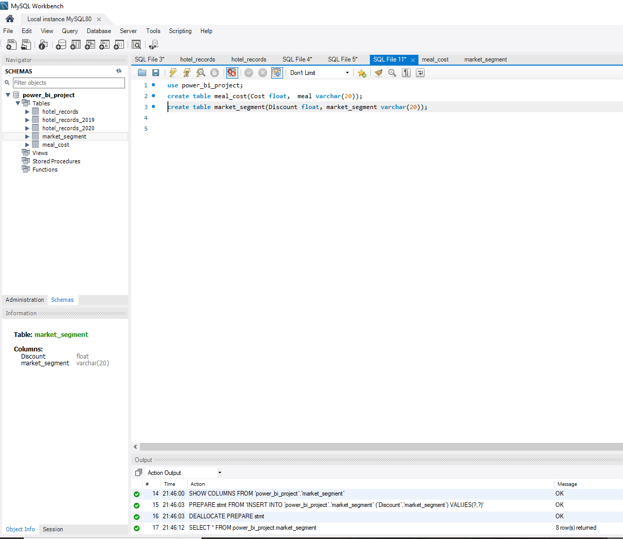This screenshot has height=539, width=623.
Task: Toggle wrapping of long lines
Action: pyautogui.click(x=420, y=72)
